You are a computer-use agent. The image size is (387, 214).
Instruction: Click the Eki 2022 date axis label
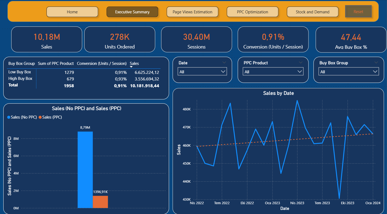247,203
